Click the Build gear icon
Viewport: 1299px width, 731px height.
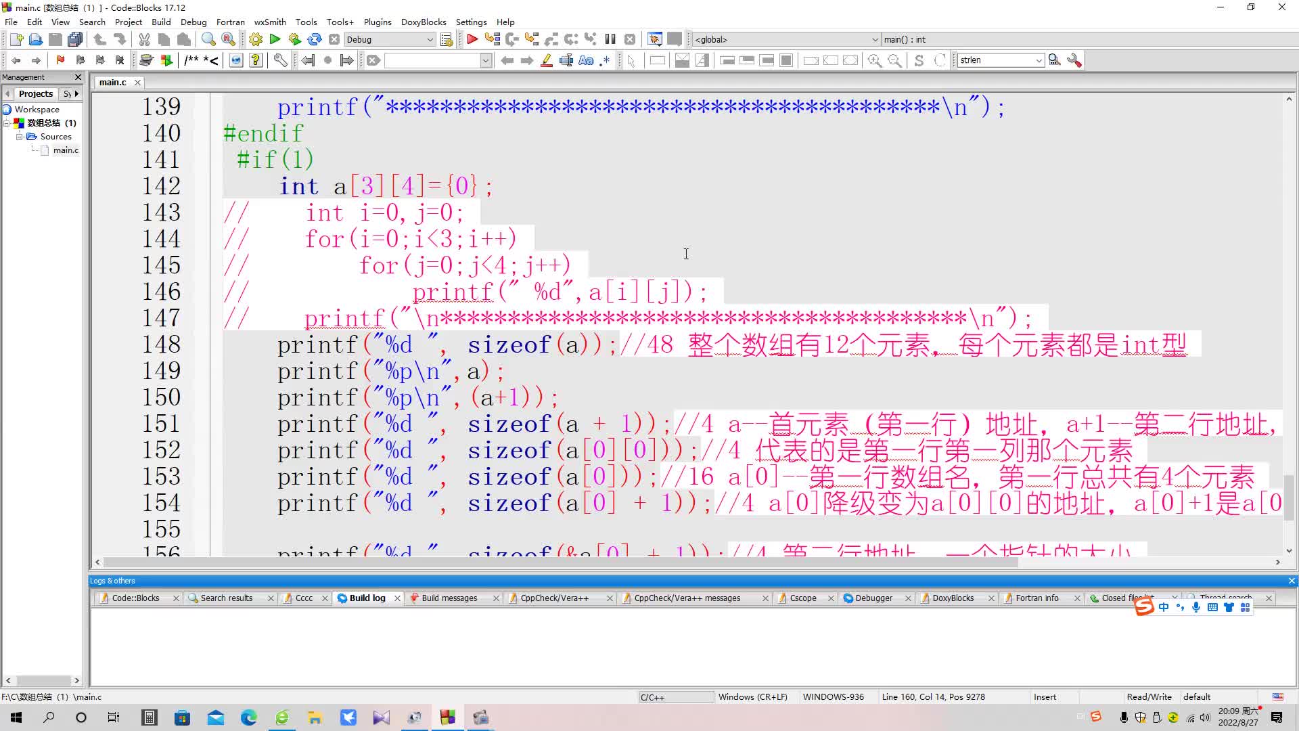tap(256, 39)
